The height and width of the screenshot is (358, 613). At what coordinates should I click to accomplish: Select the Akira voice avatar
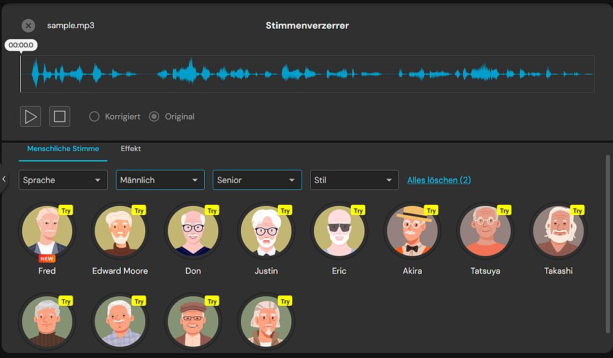[x=413, y=230]
